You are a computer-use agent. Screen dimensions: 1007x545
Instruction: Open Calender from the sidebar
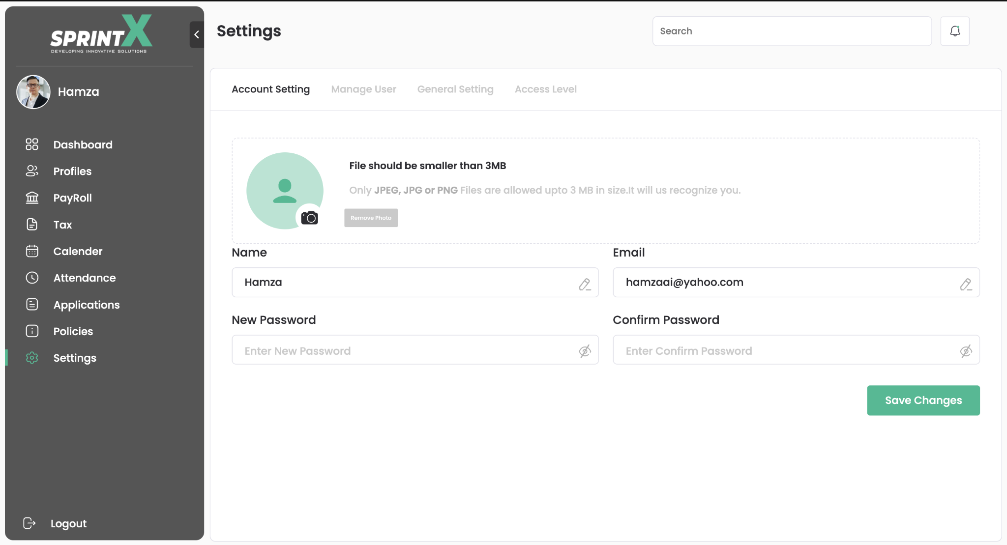pos(78,251)
